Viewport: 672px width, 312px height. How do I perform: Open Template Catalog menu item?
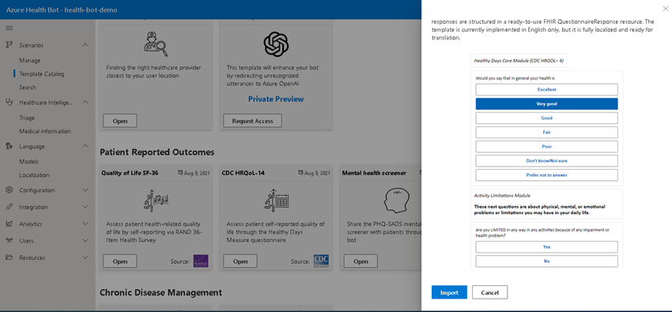click(42, 73)
